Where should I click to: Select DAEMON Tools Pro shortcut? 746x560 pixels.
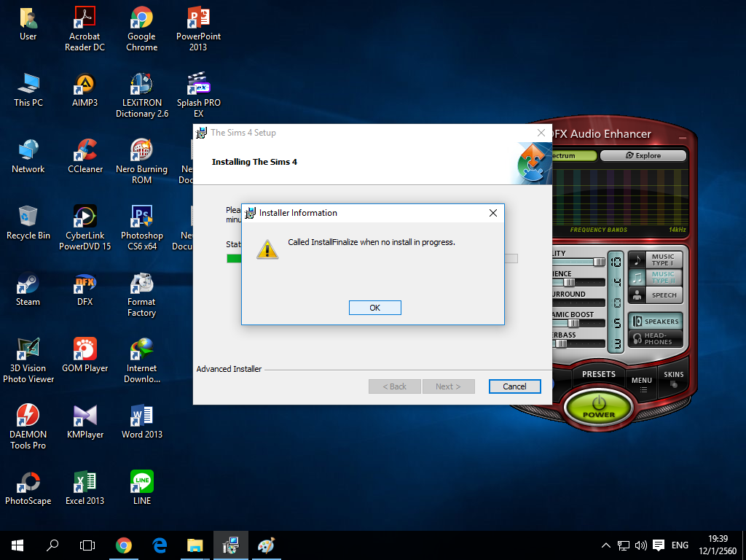click(28, 427)
